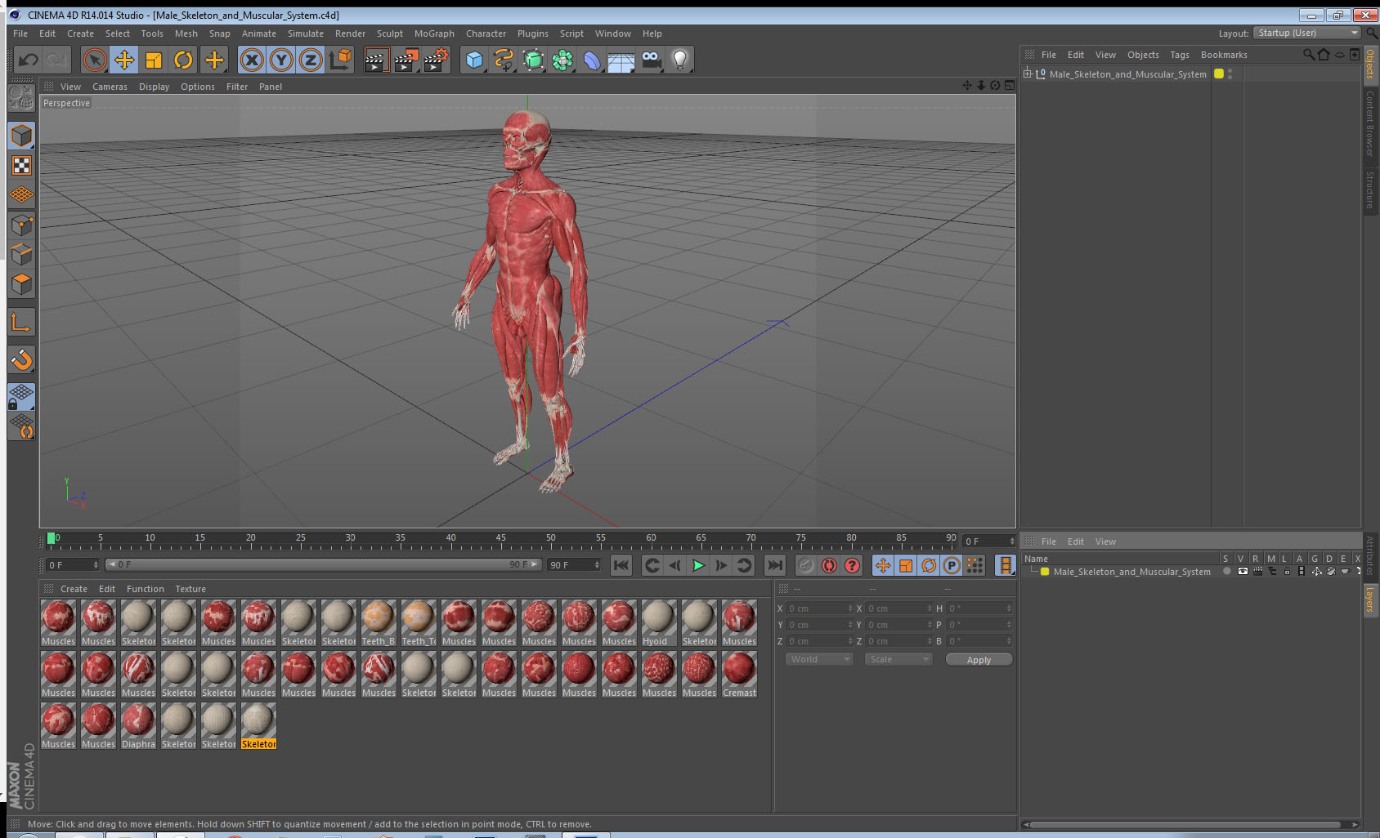This screenshot has height=838, width=1380.
Task: Click frame 45 on the timeline ruler
Action: (x=500, y=540)
